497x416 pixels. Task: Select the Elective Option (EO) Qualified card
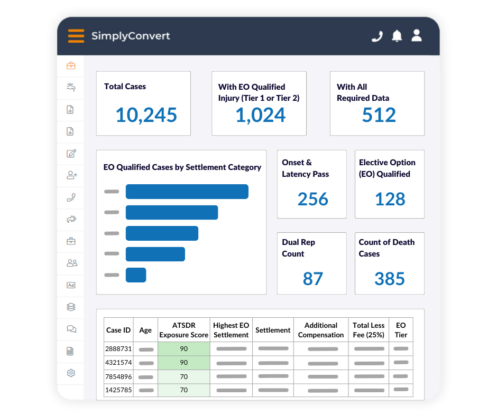click(390, 184)
